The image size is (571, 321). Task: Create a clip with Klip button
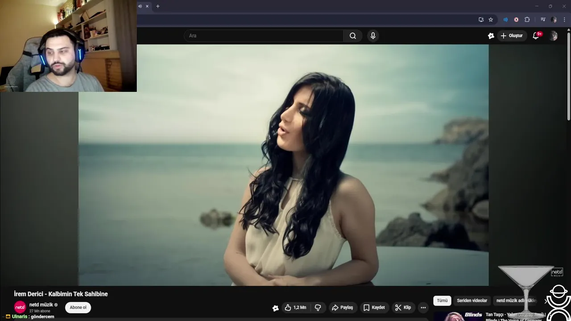click(403, 308)
